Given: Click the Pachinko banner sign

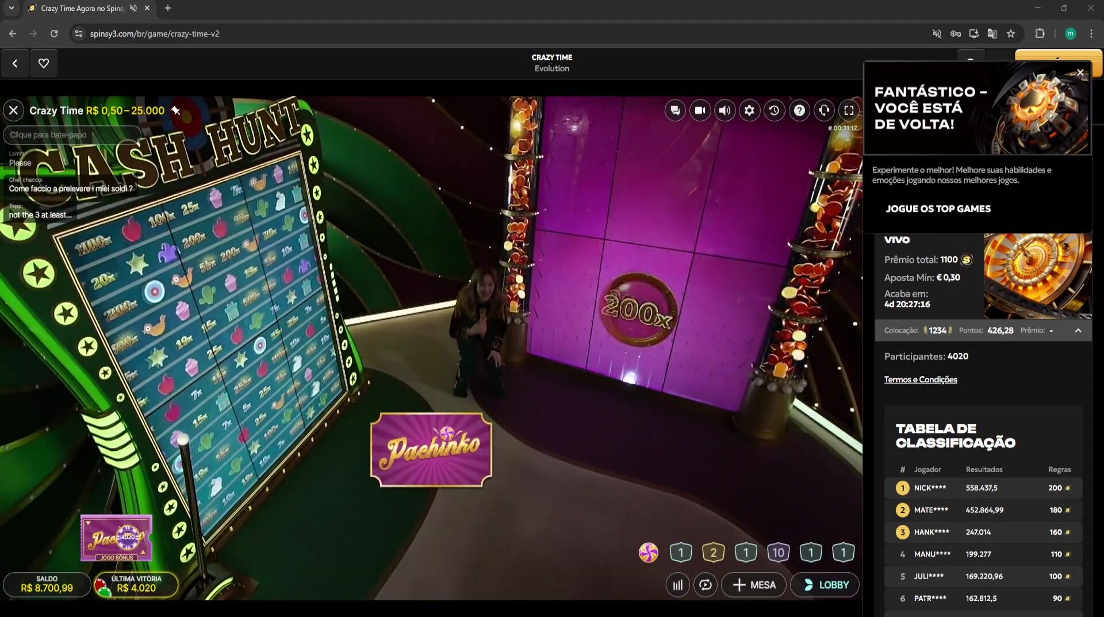Looking at the screenshot, I should pos(431,450).
